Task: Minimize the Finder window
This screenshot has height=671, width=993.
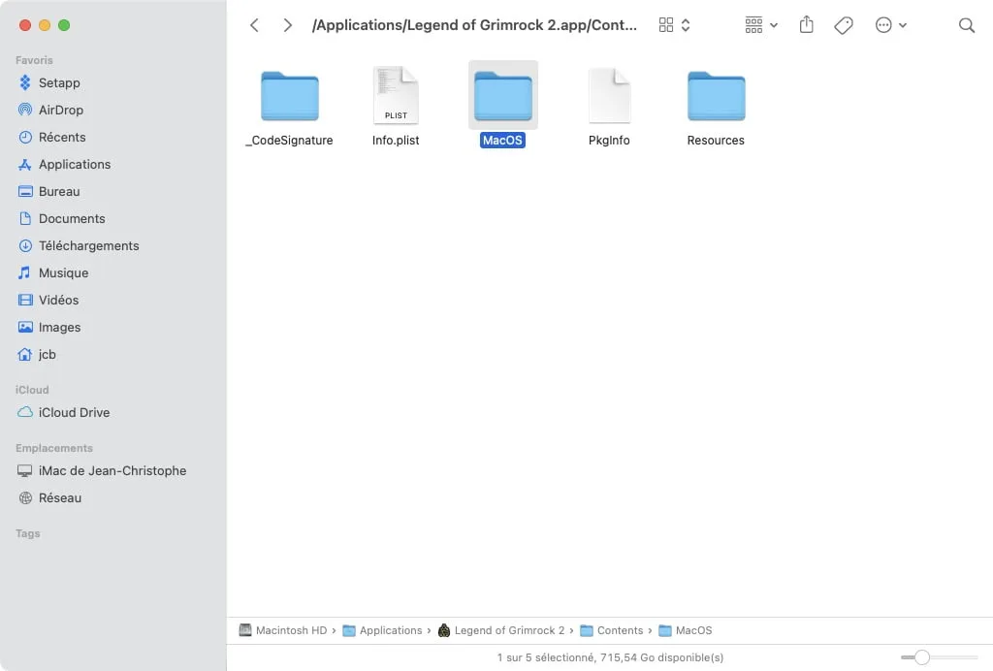Action: point(45,25)
